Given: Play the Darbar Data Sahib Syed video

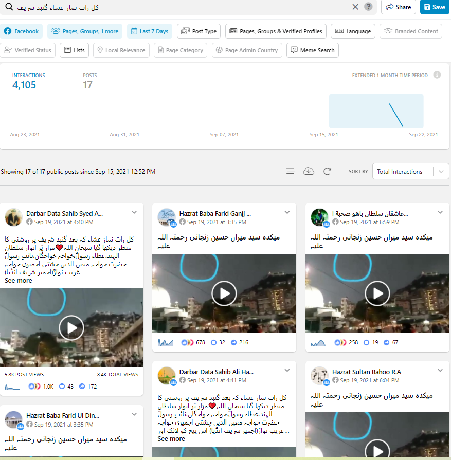Looking at the screenshot, I should [x=71, y=327].
